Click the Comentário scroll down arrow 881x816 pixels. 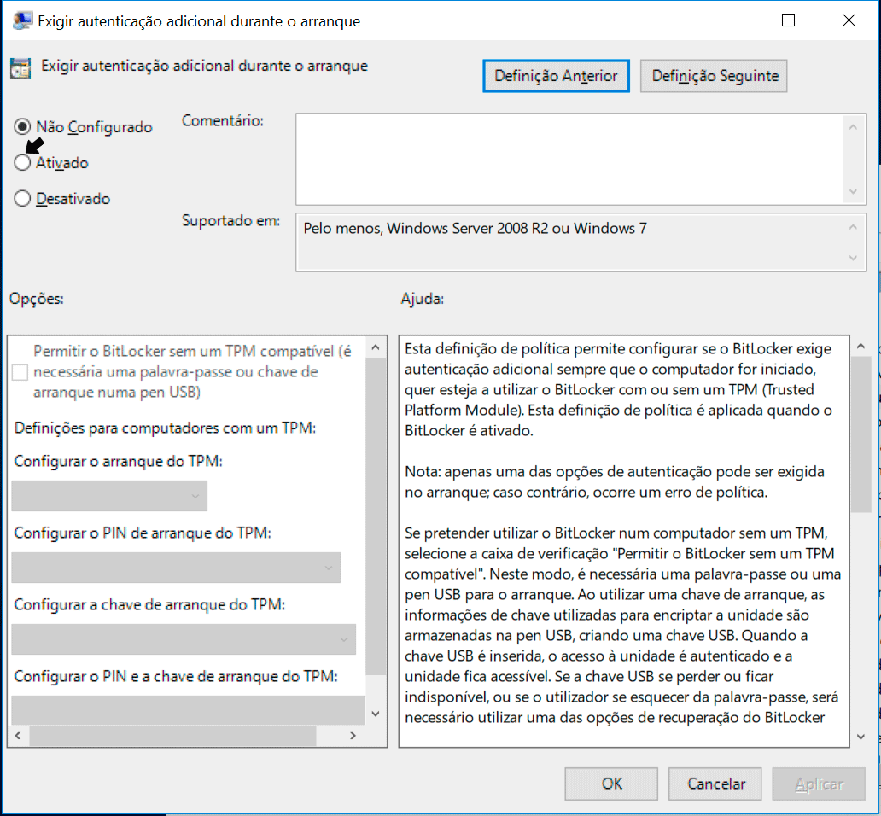(853, 191)
